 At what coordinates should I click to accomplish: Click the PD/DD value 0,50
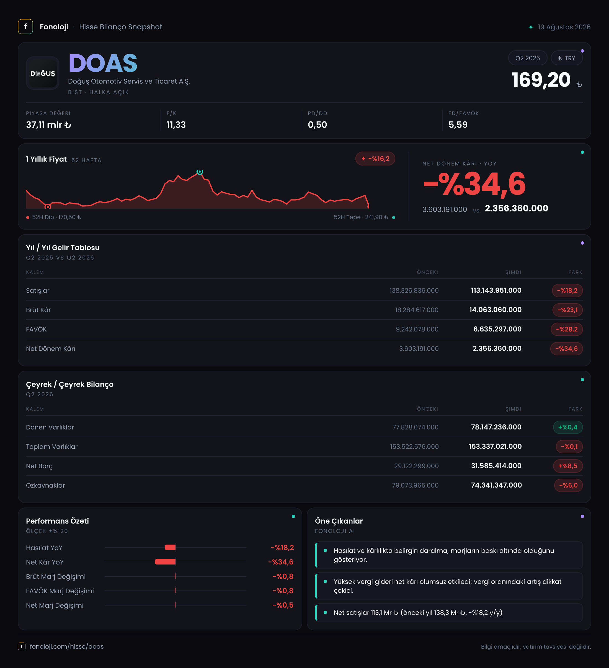(x=317, y=125)
